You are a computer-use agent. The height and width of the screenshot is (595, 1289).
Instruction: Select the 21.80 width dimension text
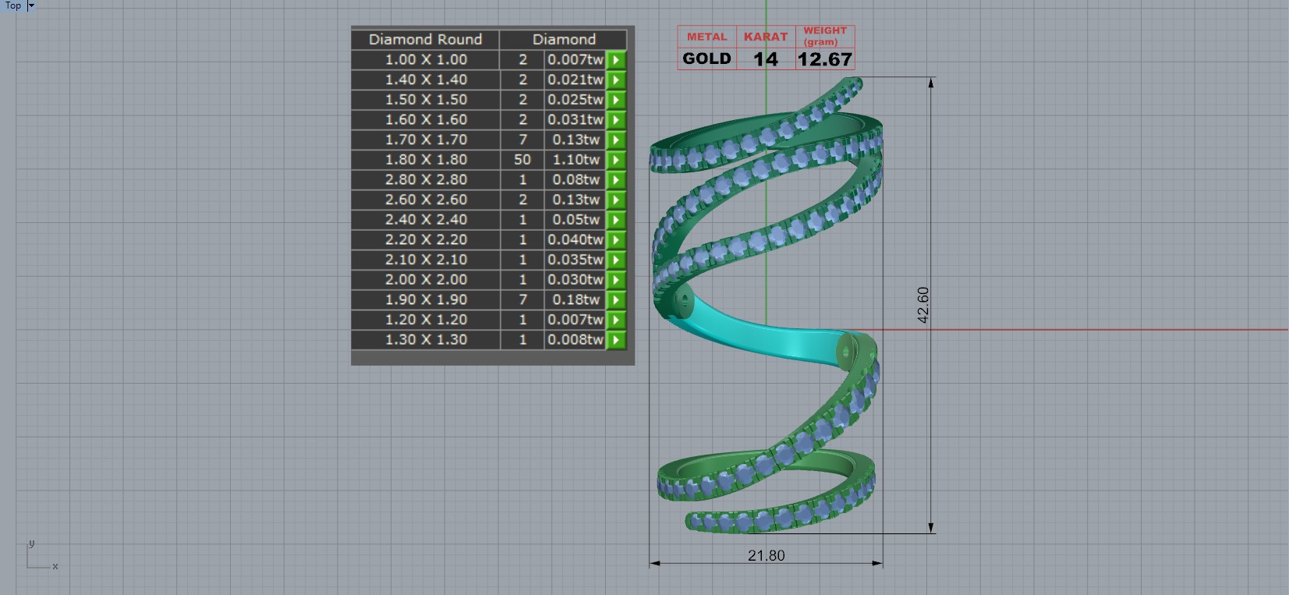click(x=766, y=555)
